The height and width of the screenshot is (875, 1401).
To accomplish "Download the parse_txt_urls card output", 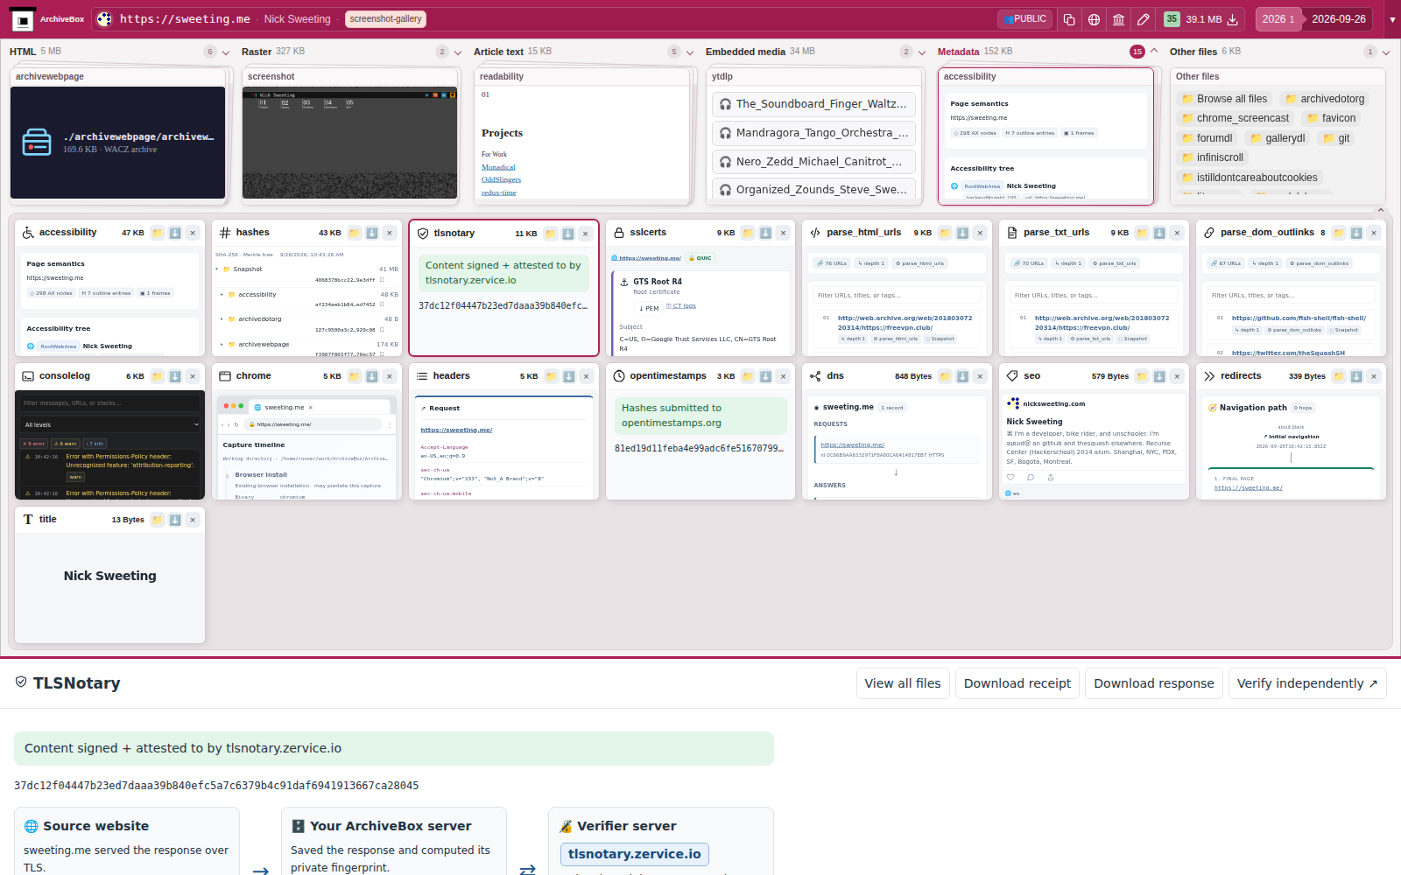I will pos(1160,233).
